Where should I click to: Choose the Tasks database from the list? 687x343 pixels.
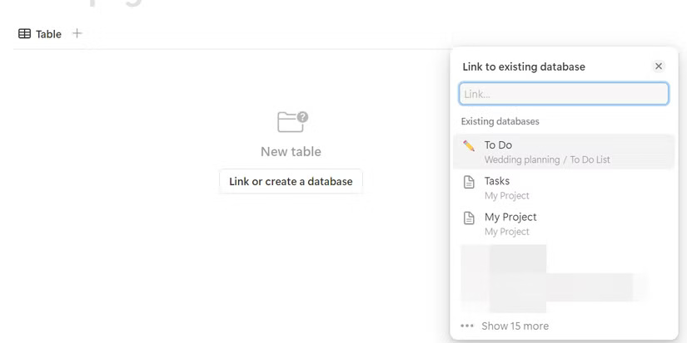497,181
